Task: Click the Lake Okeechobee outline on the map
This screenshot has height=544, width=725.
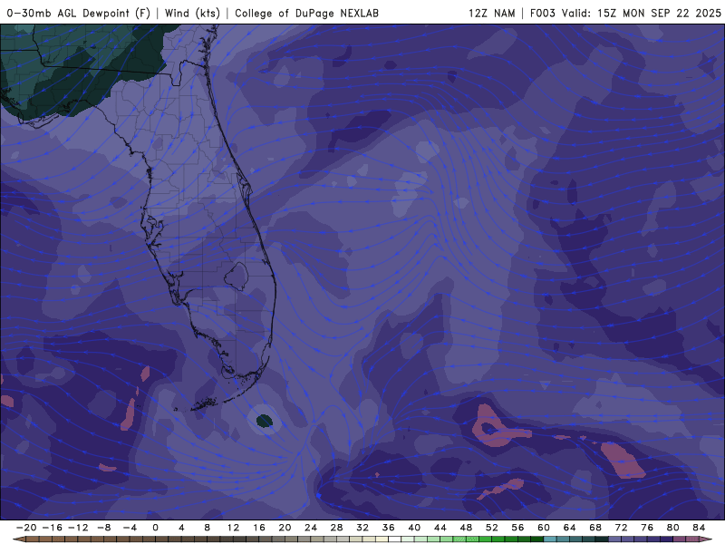Action: tap(237, 277)
